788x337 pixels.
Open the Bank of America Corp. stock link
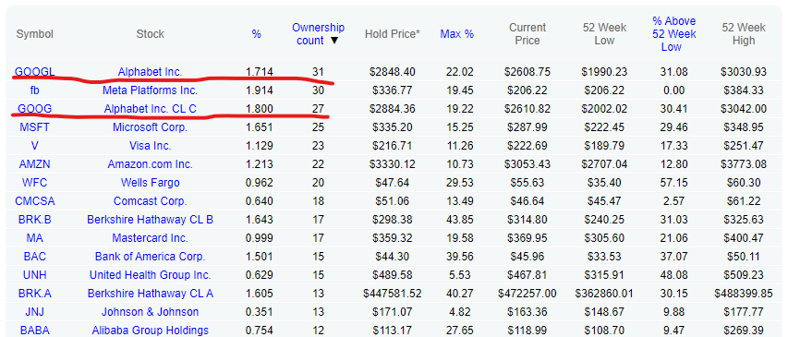[x=151, y=257]
